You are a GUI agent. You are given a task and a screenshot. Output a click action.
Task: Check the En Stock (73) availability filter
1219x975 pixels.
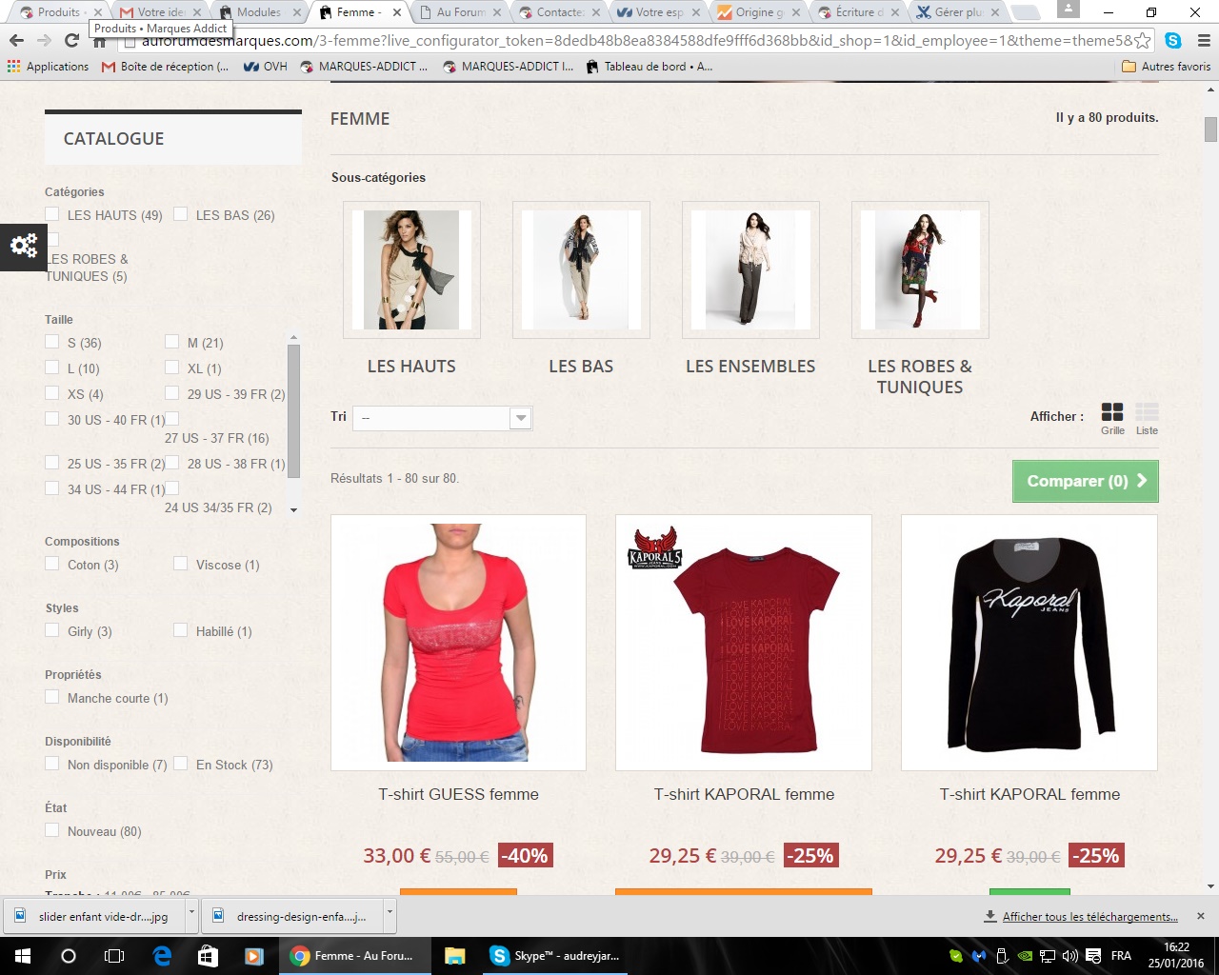click(181, 764)
